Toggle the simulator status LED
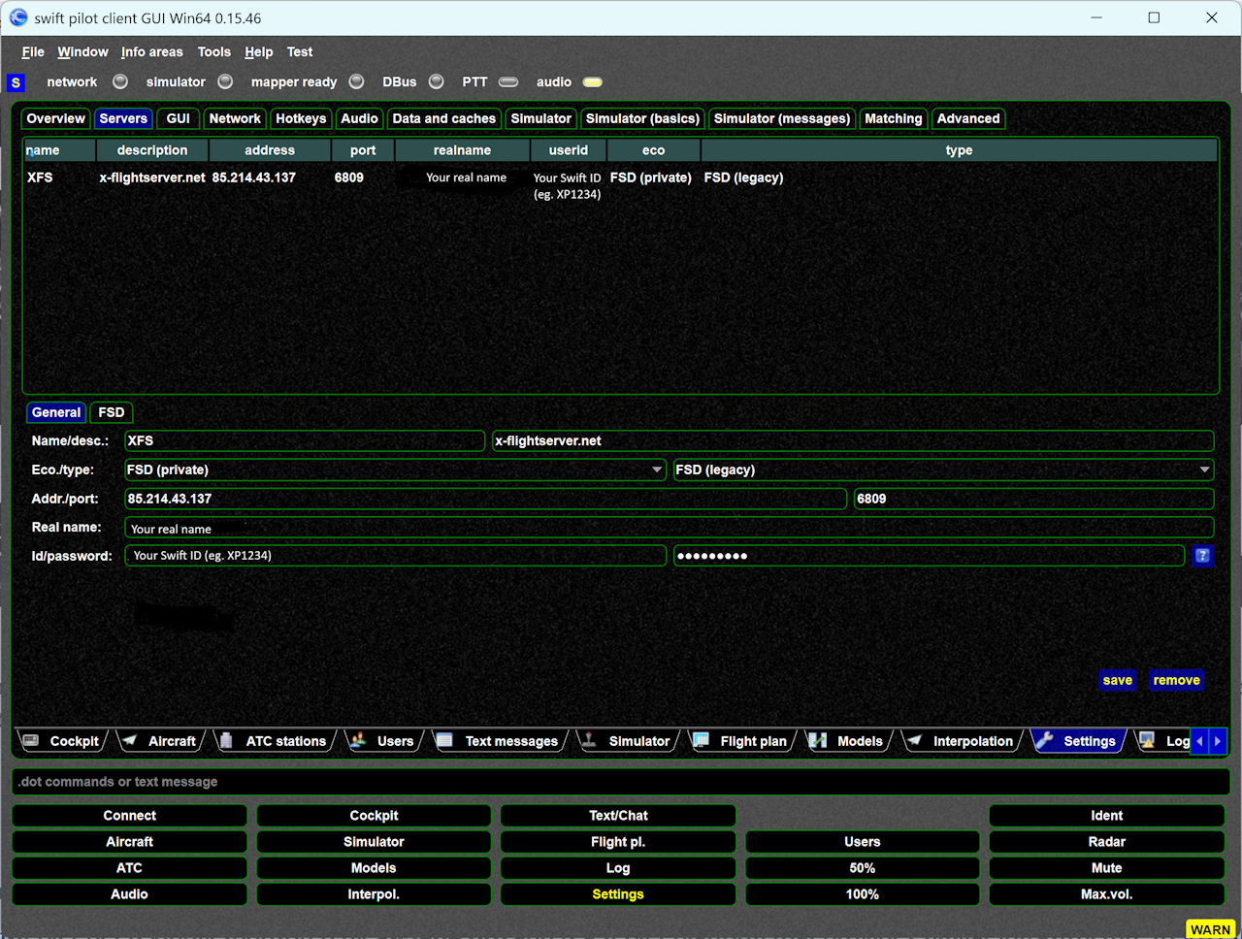The image size is (1242, 939). pyautogui.click(x=225, y=81)
